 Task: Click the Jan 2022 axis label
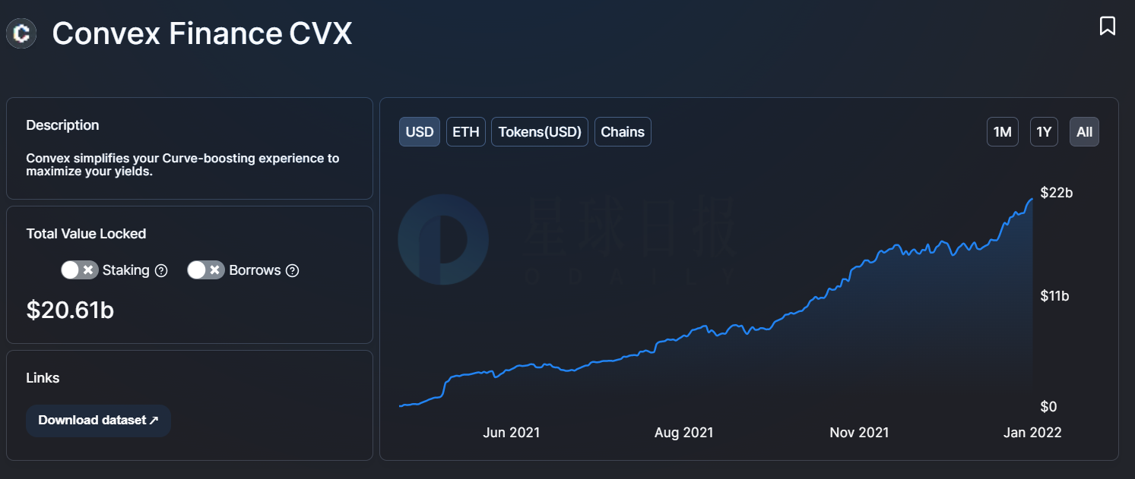(1032, 433)
